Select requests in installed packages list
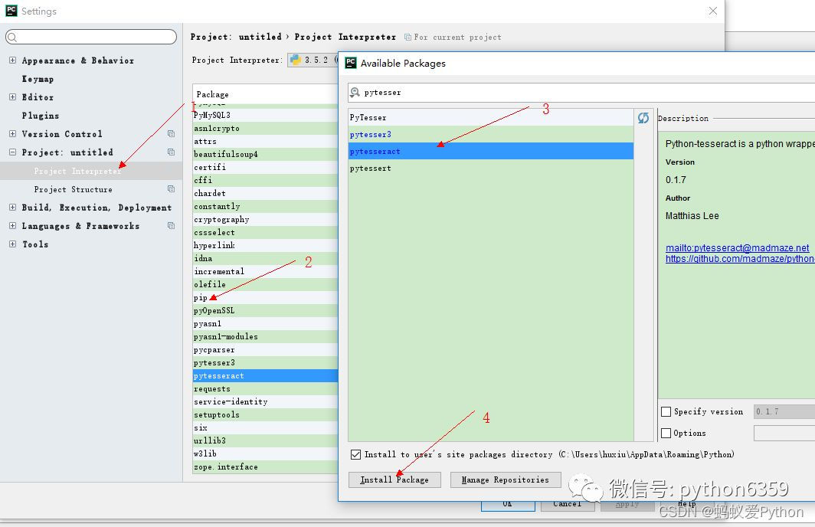Image resolution: width=815 pixels, height=527 pixels. click(x=265, y=389)
